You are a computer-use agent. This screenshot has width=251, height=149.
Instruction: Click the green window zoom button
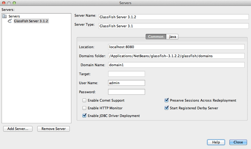point(14,3)
